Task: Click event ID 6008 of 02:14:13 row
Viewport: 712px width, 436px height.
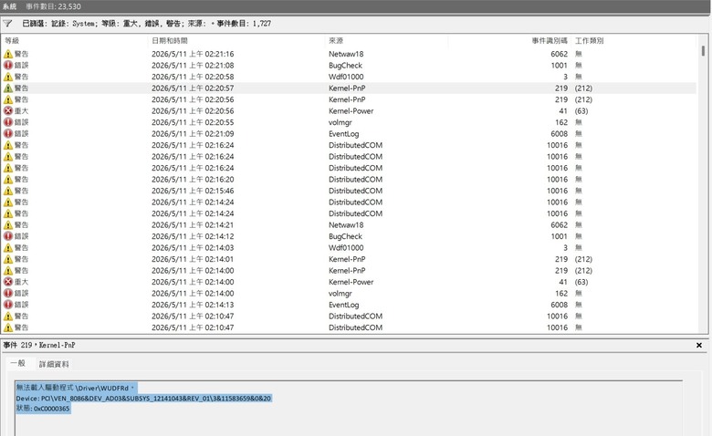Action: pos(559,305)
